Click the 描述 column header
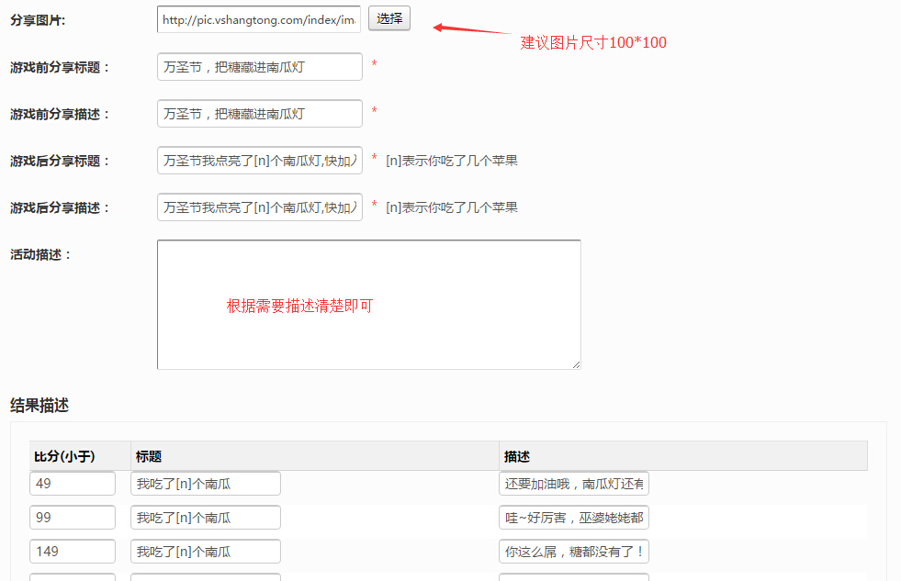 pos(517,456)
